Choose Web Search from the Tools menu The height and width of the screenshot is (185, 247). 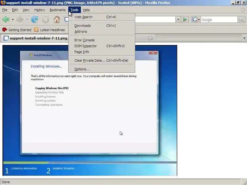tap(102, 17)
